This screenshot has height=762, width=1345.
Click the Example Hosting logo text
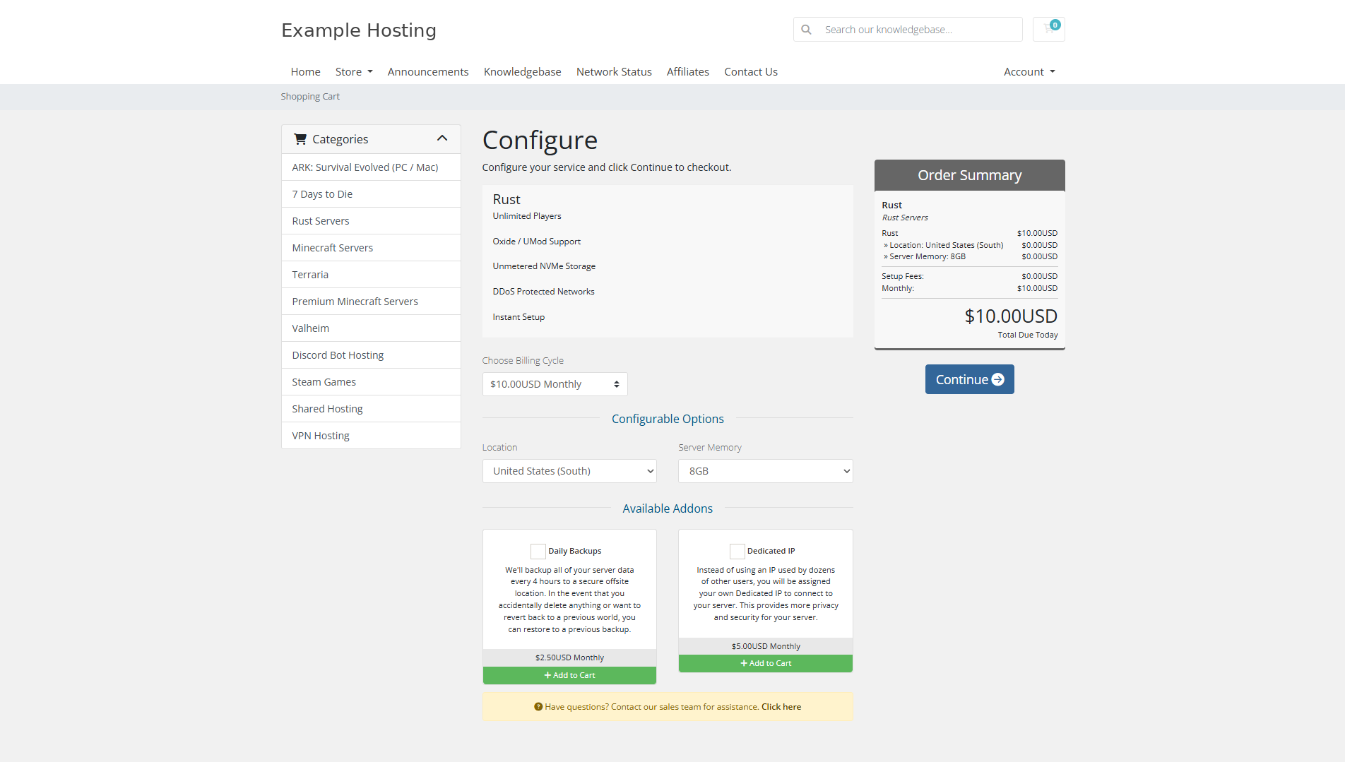[359, 30]
